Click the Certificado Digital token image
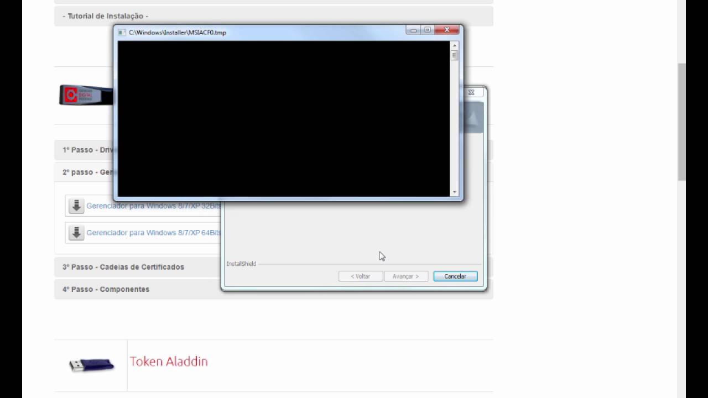The height and width of the screenshot is (398, 708). pyautogui.click(x=86, y=95)
